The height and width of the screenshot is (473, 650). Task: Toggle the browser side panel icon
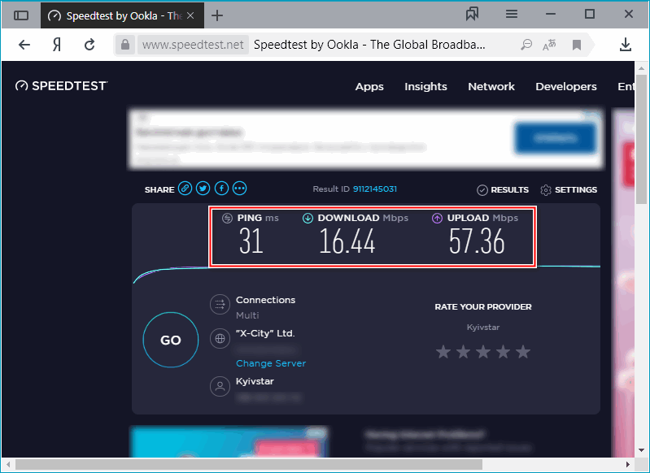21,15
